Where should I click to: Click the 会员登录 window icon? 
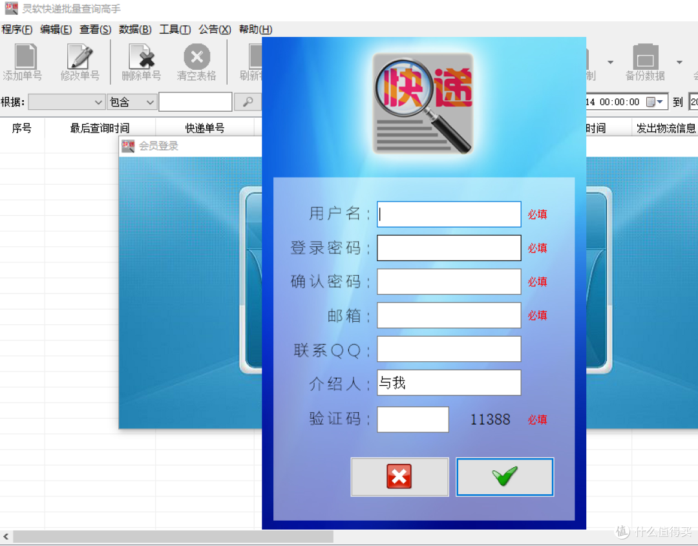point(128,146)
